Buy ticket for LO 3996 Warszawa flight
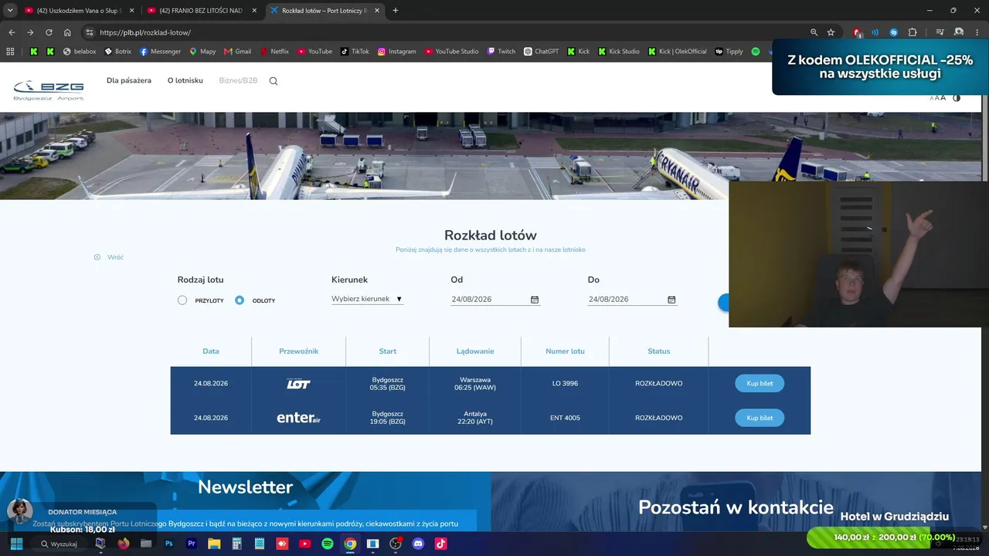Image resolution: width=989 pixels, height=556 pixels. (760, 384)
